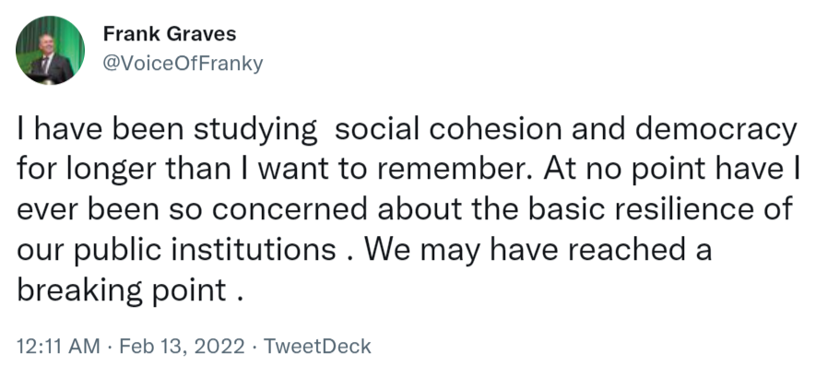Click the 12:11 AM timestamp

[x=58, y=346]
